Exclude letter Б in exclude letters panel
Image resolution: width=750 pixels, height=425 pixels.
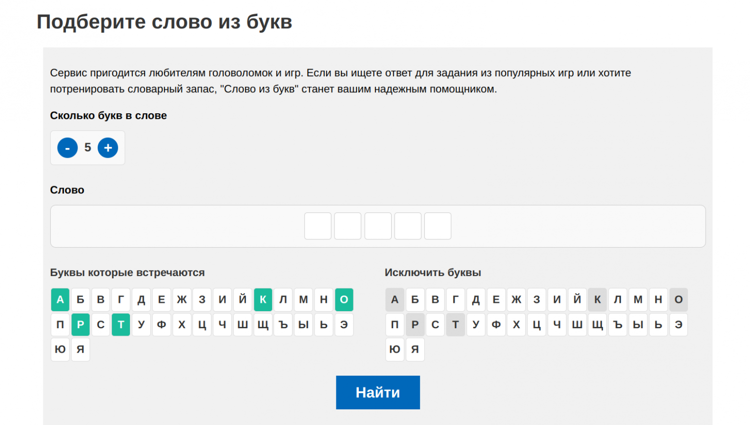click(x=415, y=299)
